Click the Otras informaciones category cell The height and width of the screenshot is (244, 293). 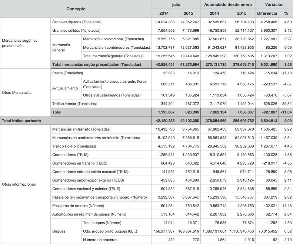click(19, 184)
